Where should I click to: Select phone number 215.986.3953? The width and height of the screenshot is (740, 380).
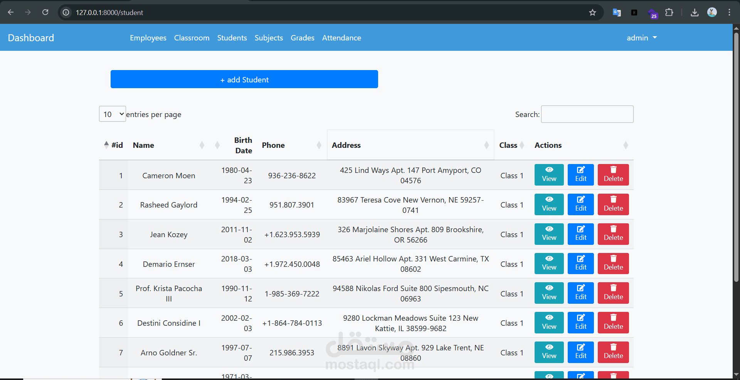pos(292,353)
